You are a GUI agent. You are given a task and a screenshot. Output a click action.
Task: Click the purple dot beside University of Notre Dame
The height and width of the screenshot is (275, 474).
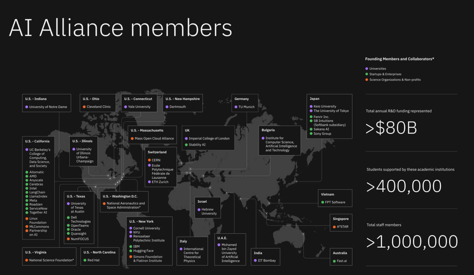click(x=26, y=107)
